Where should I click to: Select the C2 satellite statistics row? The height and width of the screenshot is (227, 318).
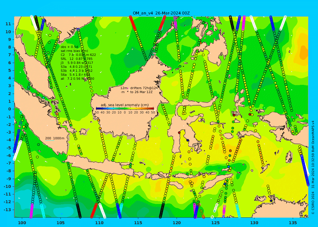pos(78,55)
